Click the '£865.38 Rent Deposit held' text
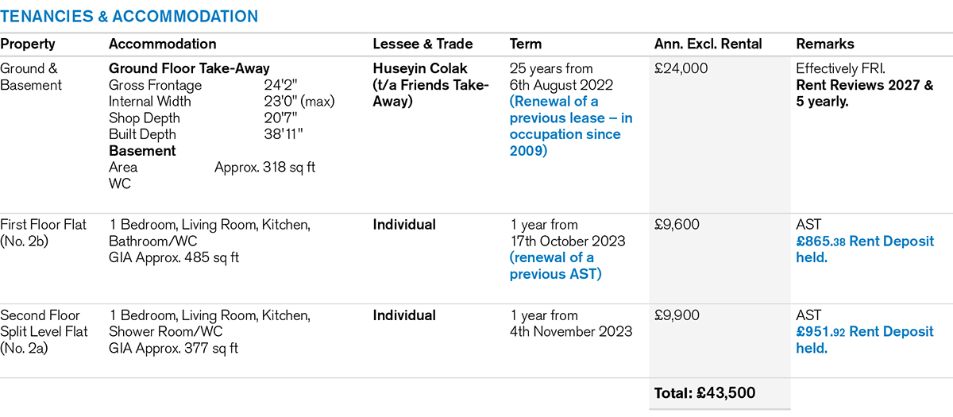953x417 pixels. pyautogui.click(x=864, y=249)
